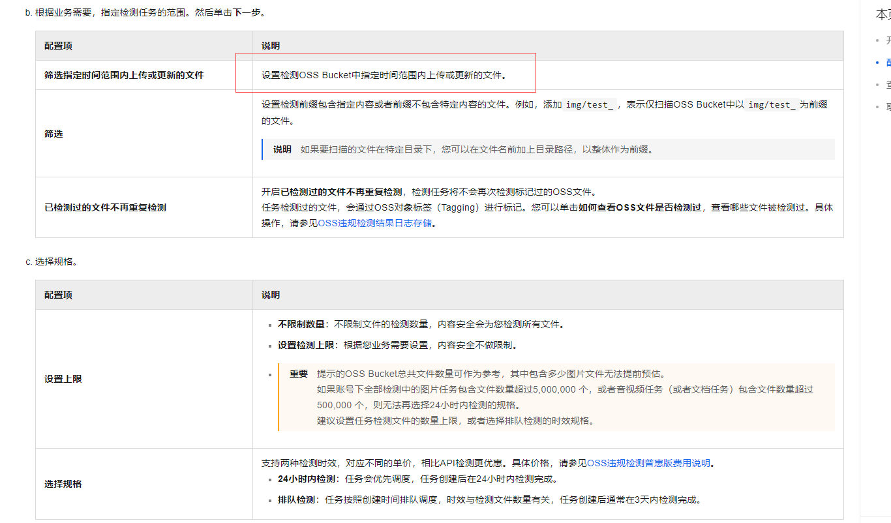Click the bold 如何查看OSS文件是否检测过 text
Viewport: 891px width, 523px height.
pyautogui.click(x=640, y=207)
